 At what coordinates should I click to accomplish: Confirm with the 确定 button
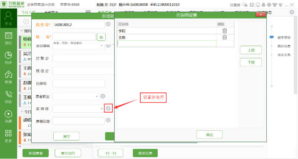pos(209,134)
